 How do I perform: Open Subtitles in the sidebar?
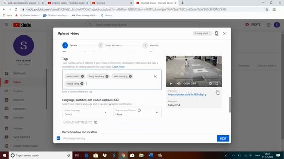24,118
